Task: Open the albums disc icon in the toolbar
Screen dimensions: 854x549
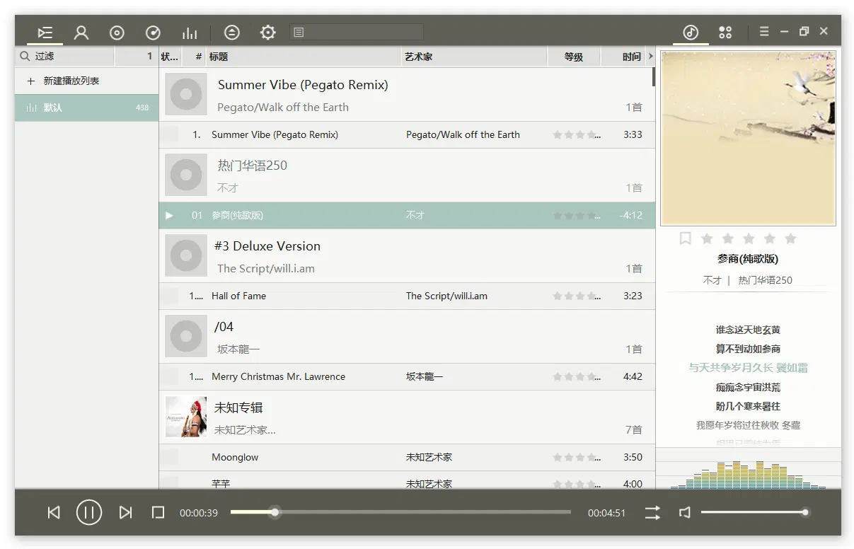Action: pos(116,33)
